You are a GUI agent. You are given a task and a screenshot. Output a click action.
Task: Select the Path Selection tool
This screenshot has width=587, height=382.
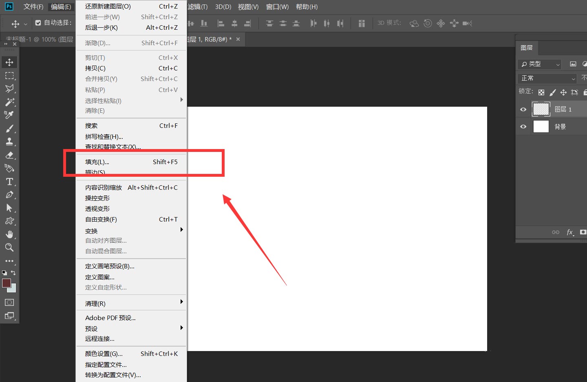coord(9,208)
